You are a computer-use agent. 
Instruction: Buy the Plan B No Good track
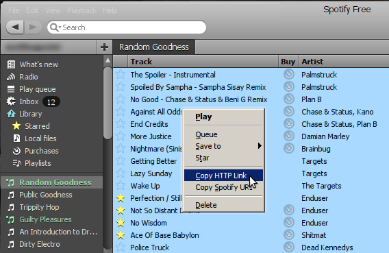289,99
